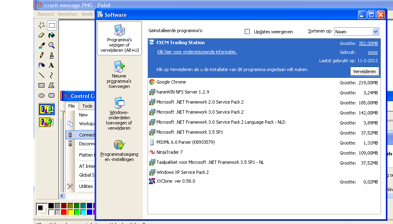Select the Pick color eyedropper tool
The image size is (393, 224).
tap(42, 45)
